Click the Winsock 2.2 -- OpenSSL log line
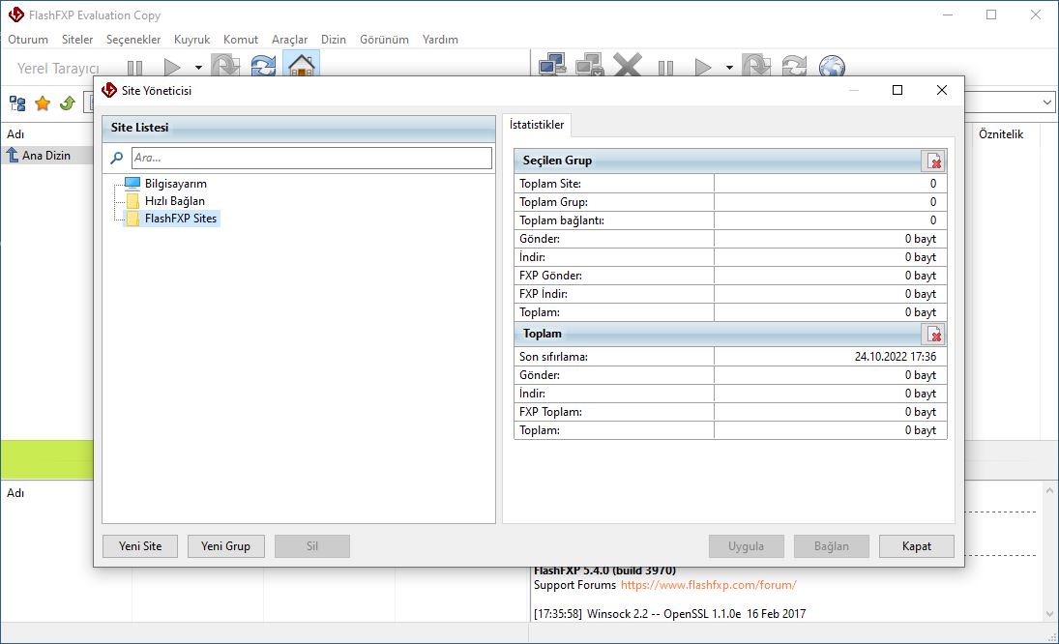Screen dimensions: 1059x644 (x=669, y=614)
